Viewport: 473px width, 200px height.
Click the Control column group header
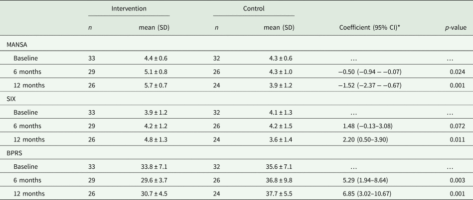tap(254, 9)
